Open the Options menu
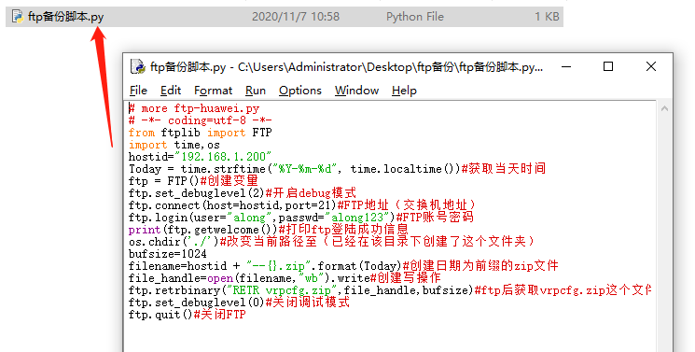 coord(300,91)
